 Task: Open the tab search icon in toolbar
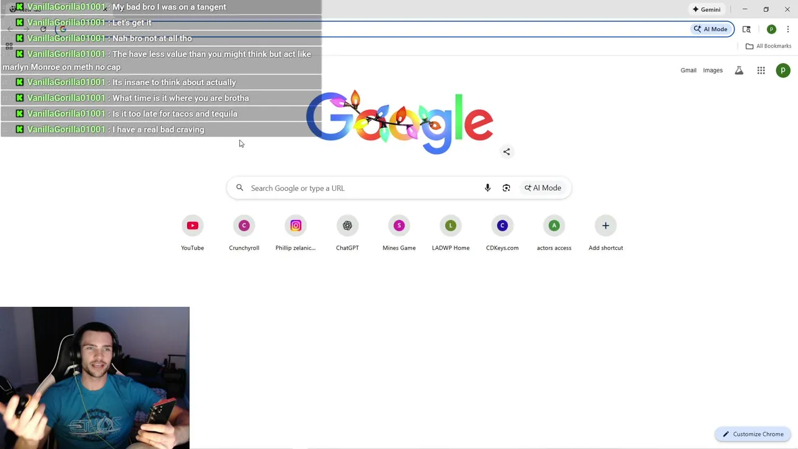(746, 29)
